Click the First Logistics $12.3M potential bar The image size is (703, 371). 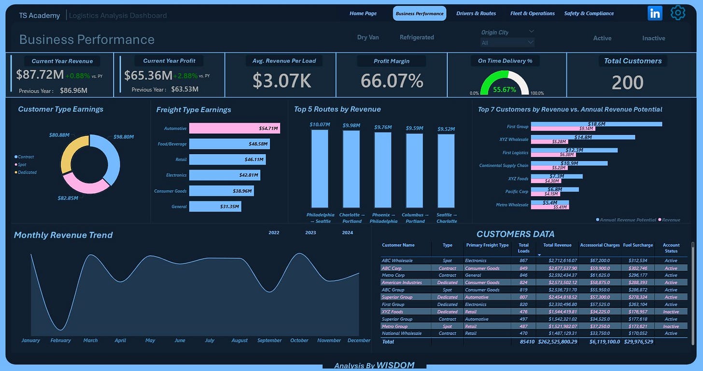click(574, 150)
